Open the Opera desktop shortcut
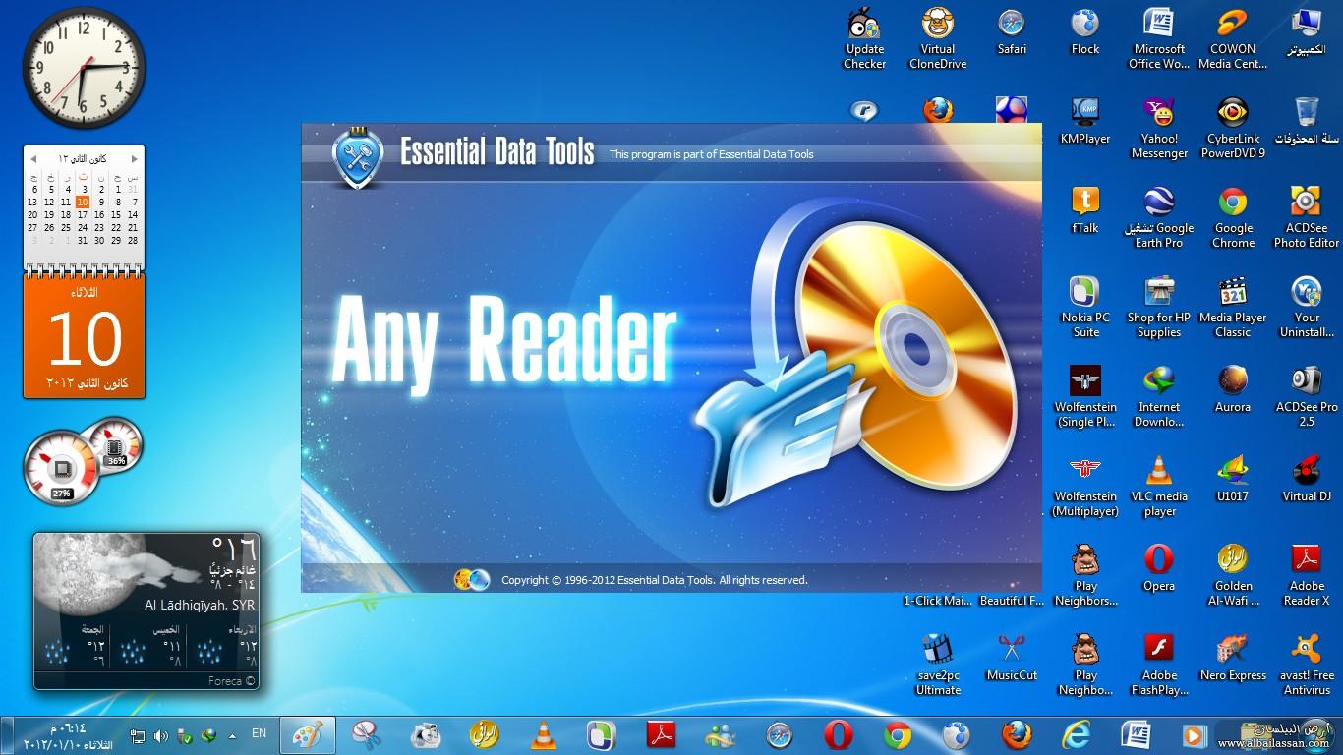The width and height of the screenshot is (1343, 755). 1159,569
